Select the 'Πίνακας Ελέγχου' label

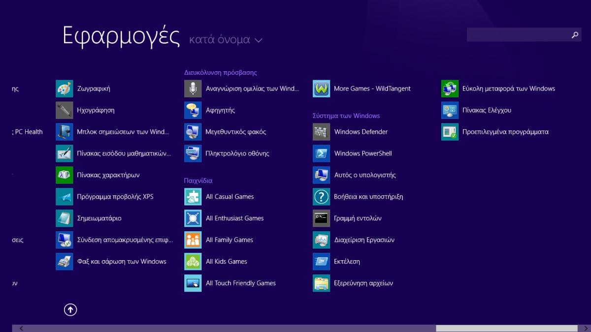(487, 110)
